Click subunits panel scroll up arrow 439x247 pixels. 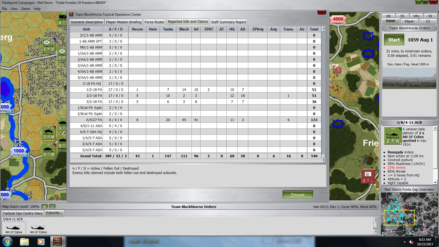coord(376,219)
